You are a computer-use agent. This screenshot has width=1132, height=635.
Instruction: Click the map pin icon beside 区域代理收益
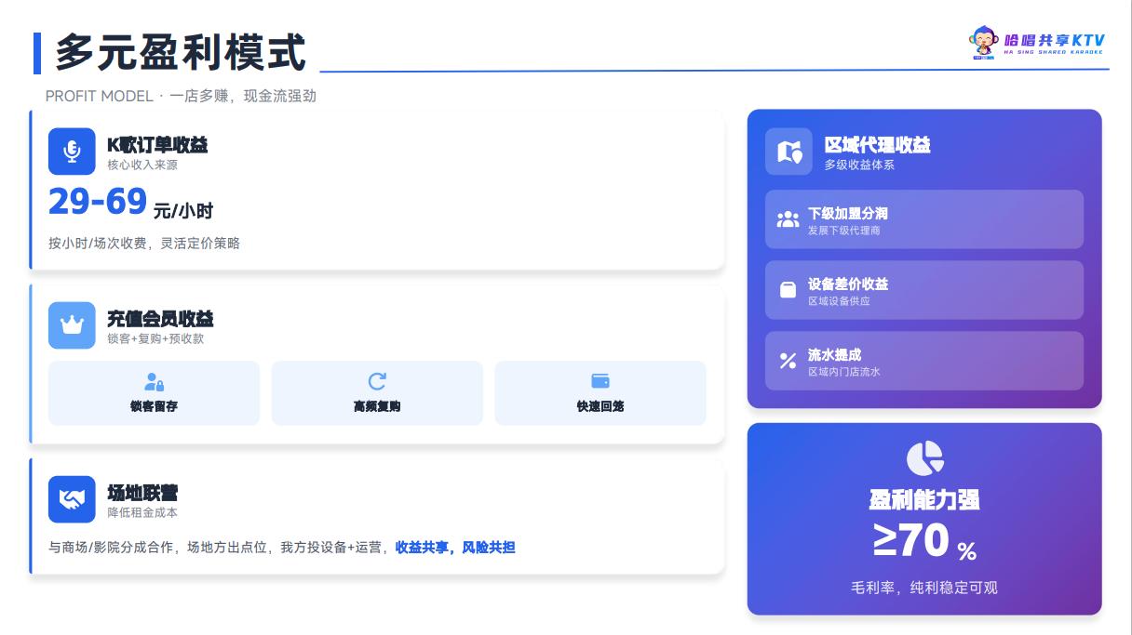pos(788,152)
